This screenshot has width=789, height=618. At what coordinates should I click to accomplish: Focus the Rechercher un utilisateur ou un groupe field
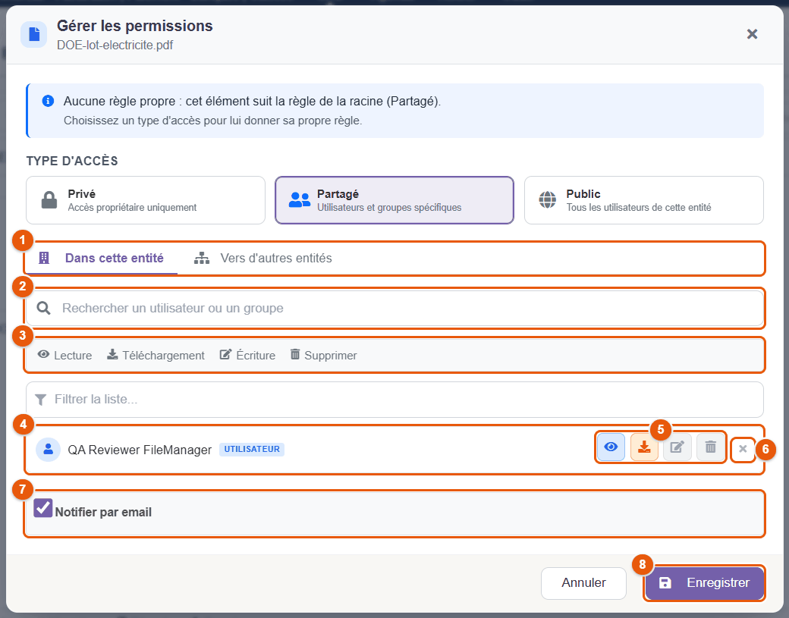pyautogui.click(x=395, y=309)
